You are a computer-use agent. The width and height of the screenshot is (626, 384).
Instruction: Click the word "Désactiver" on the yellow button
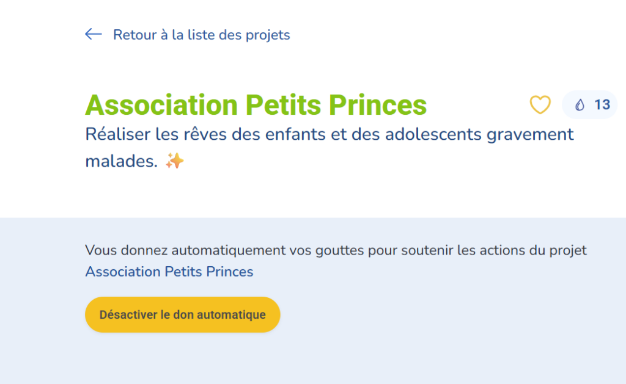pos(127,315)
